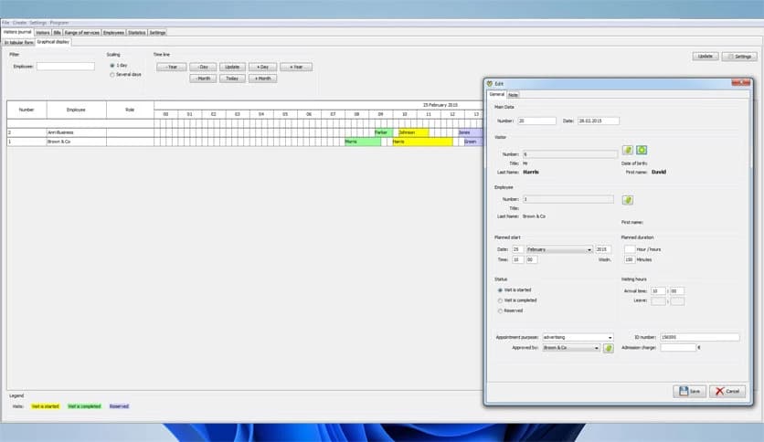Choose 'Several days' scaling option
The image size is (764, 442).
click(111, 74)
